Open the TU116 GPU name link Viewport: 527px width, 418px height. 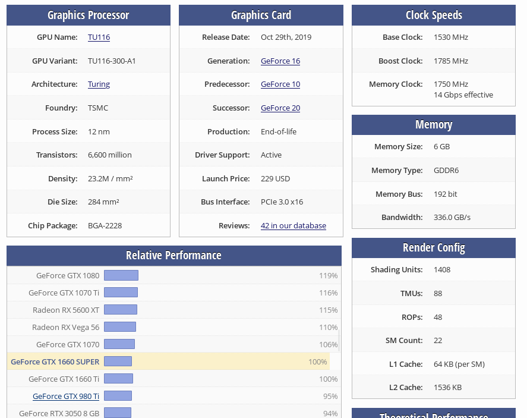[99, 37]
